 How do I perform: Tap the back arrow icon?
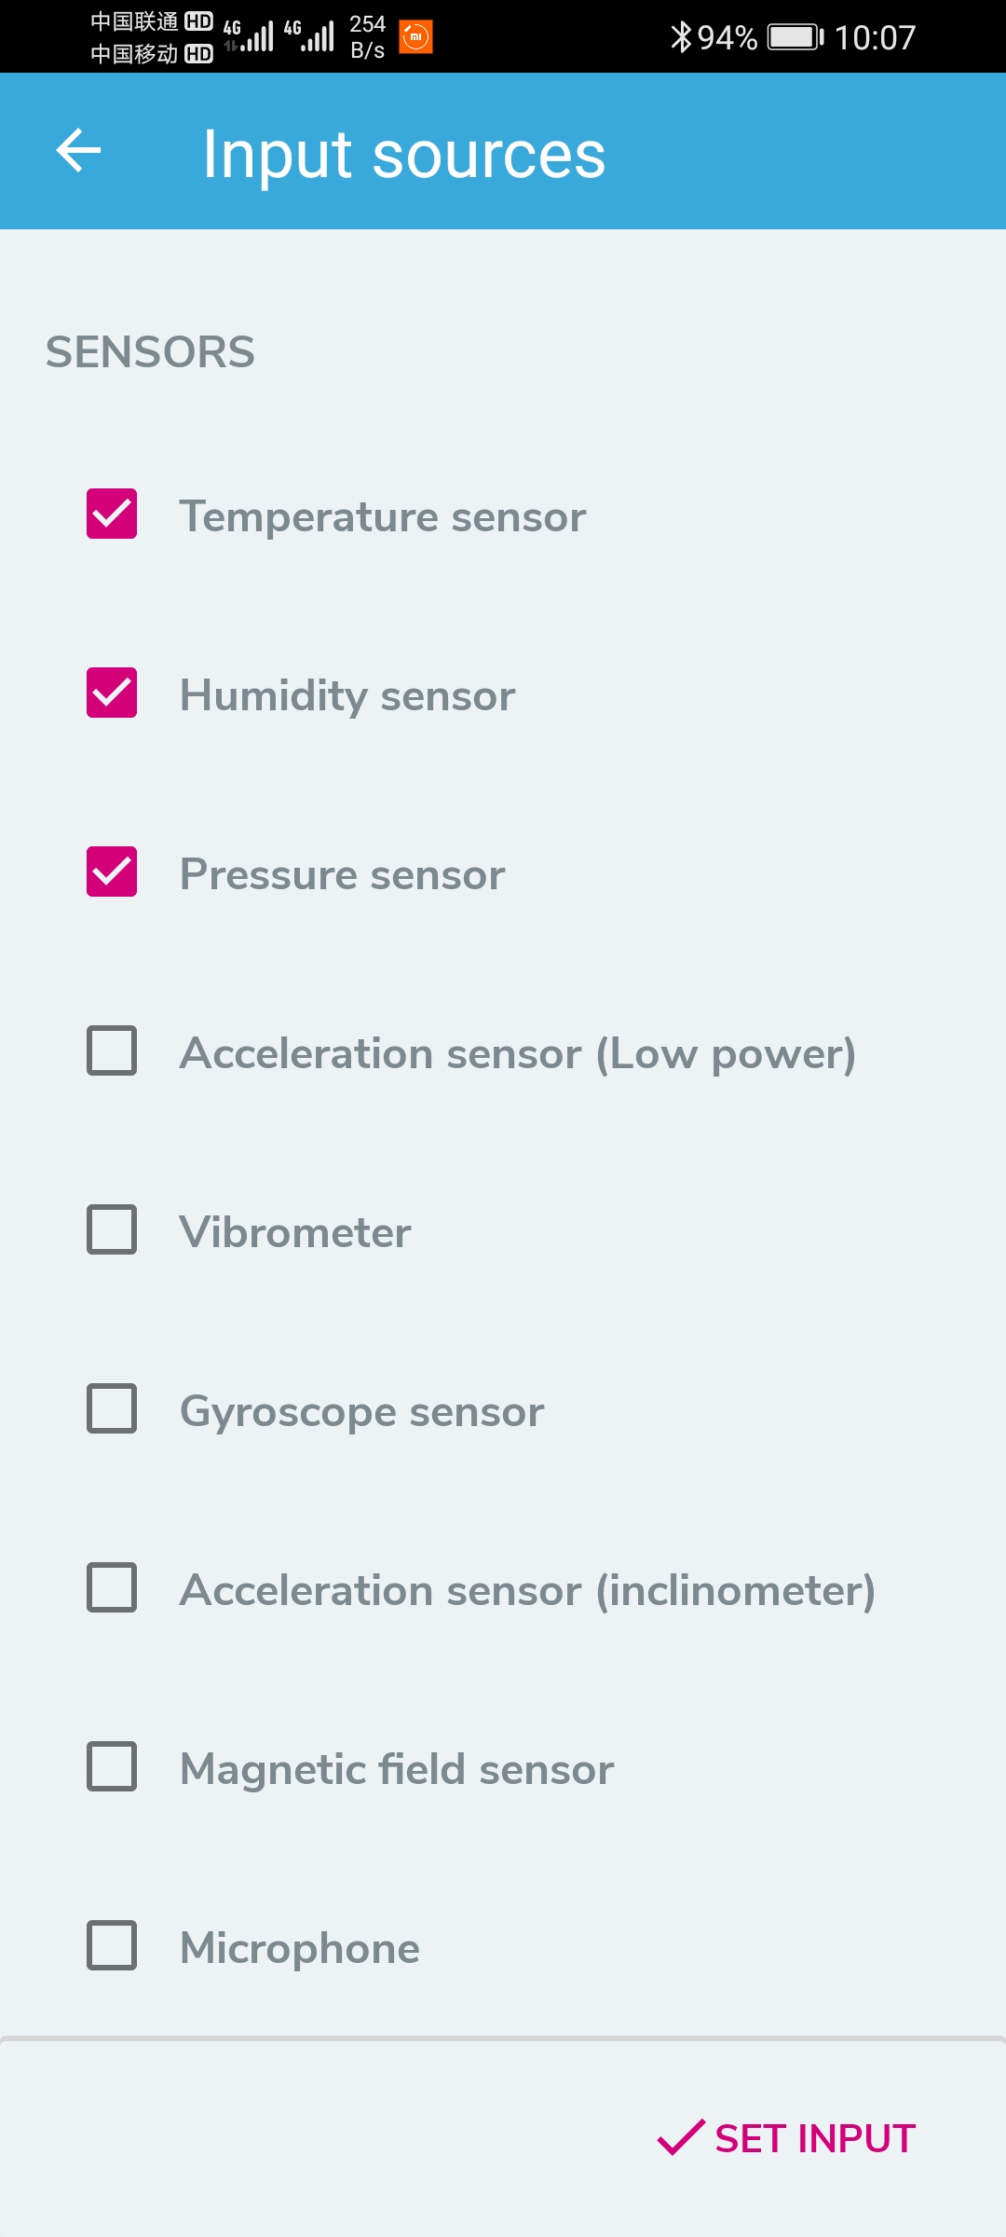[x=78, y=151]
